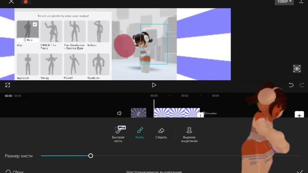Play the video preview
This screenshot has width=308, height=173.
pos(154,85)
